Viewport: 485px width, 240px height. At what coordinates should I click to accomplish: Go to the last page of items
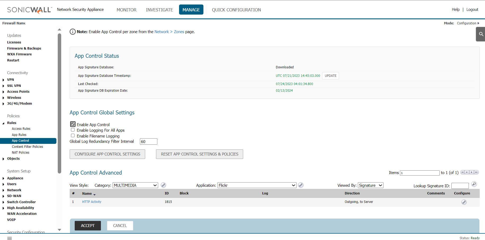pos(476,172)
